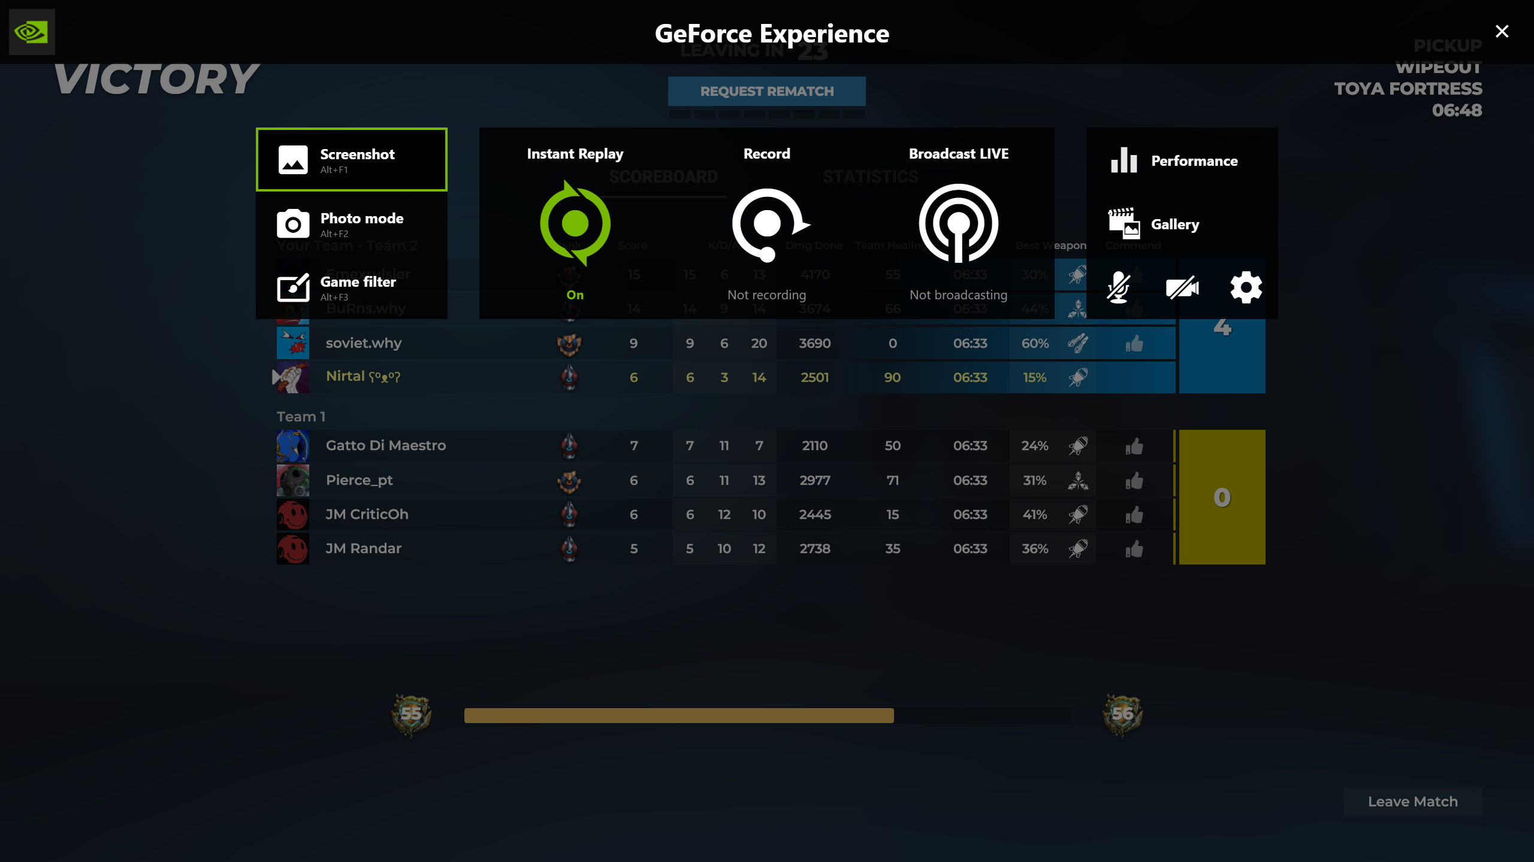The height and width of the screenshot is (862, 1534).
Task: Click the Pierce_pt player avatar
Action: click(292, 481)
